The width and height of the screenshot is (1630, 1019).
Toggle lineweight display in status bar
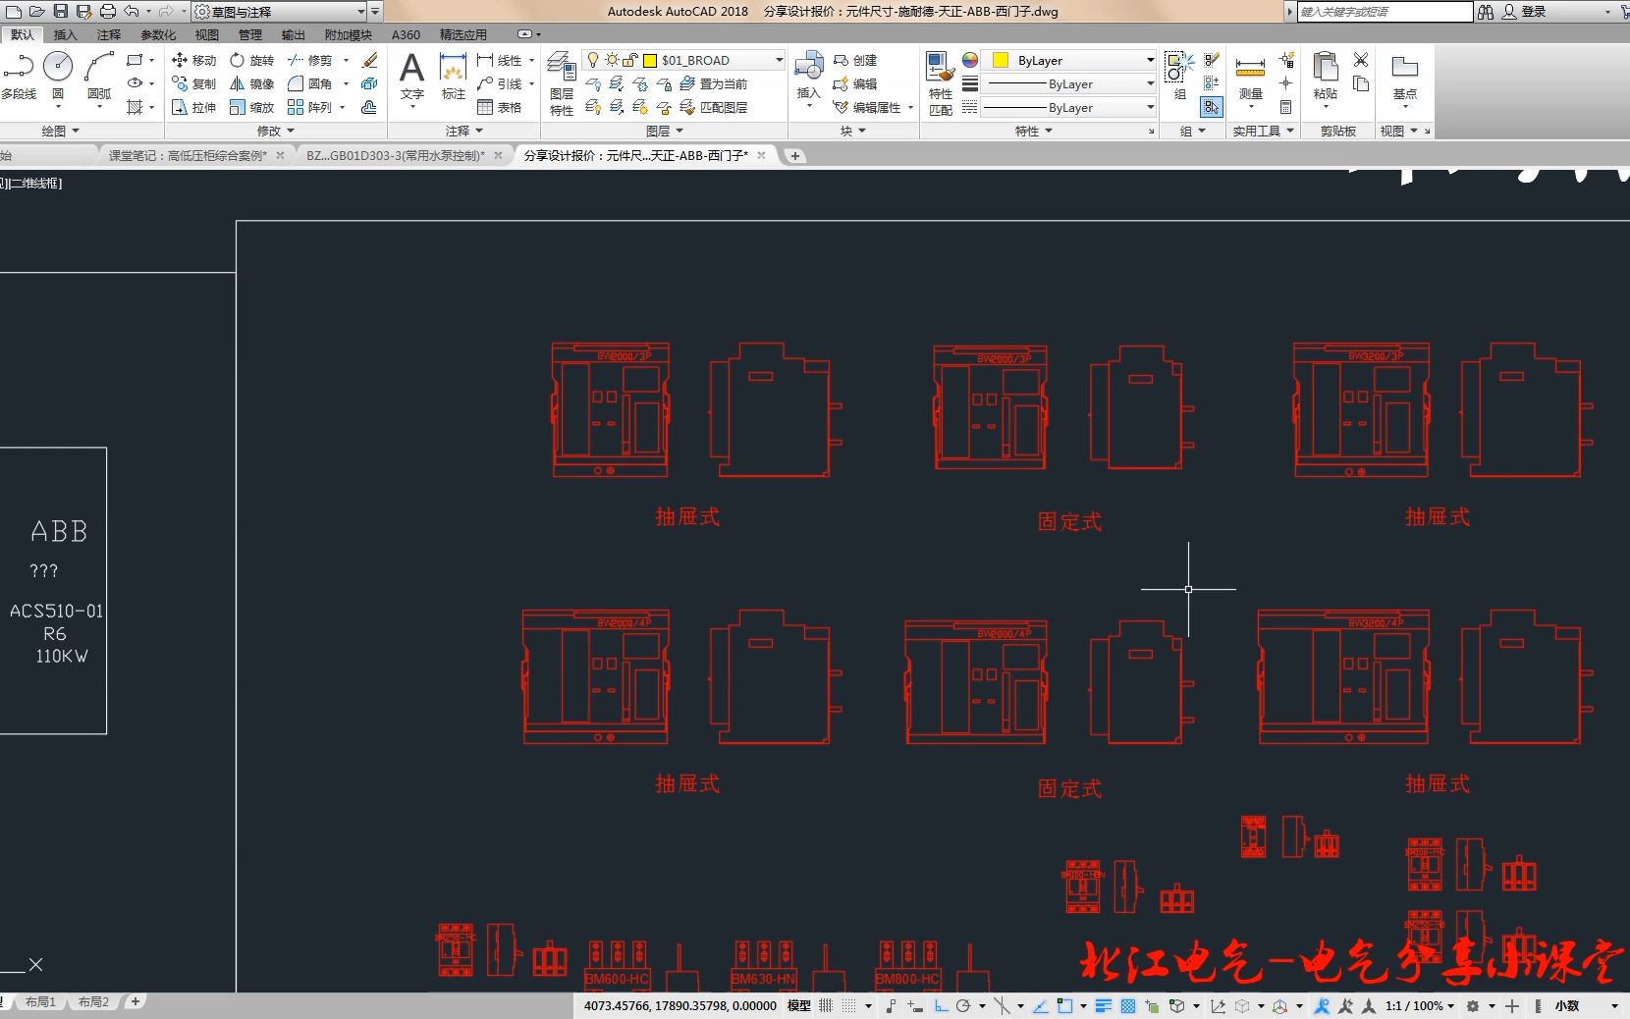[x=1103, y=1005]
